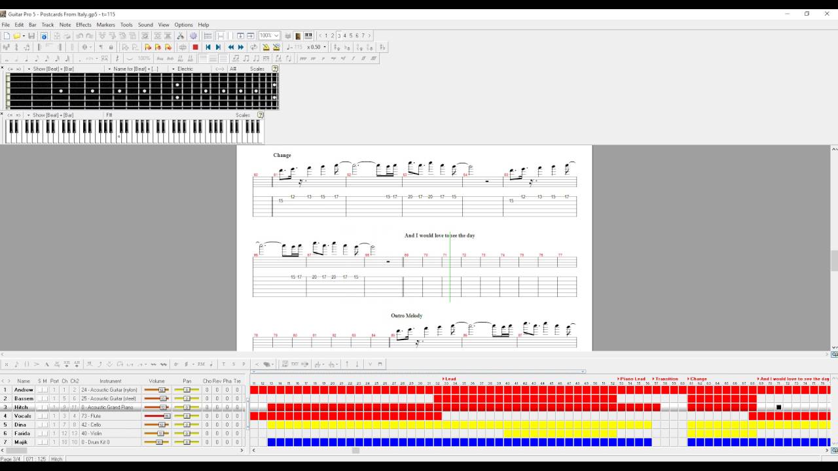Click the upstroke arrow icon
838x471 pixels.
pyautogui.click(x=347, y=364)
